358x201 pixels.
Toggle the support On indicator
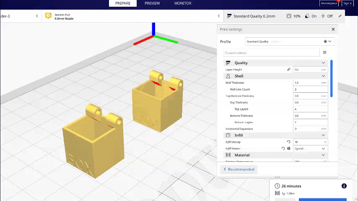coord(311,16)
